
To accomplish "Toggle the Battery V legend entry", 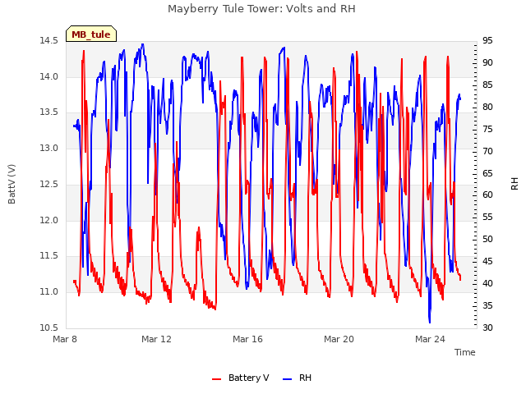I will (241, 378).
